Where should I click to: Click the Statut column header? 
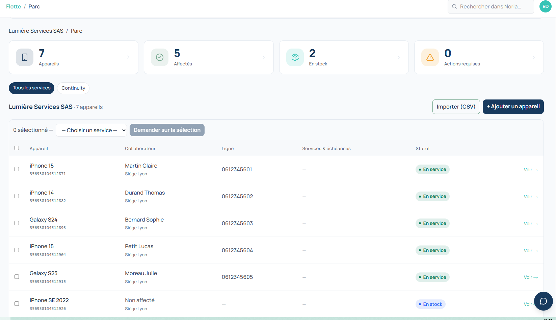(423, 148)
